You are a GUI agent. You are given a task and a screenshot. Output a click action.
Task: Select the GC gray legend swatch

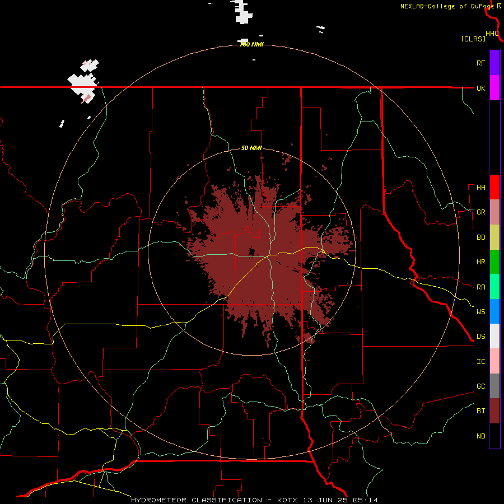tap(494, 386)
